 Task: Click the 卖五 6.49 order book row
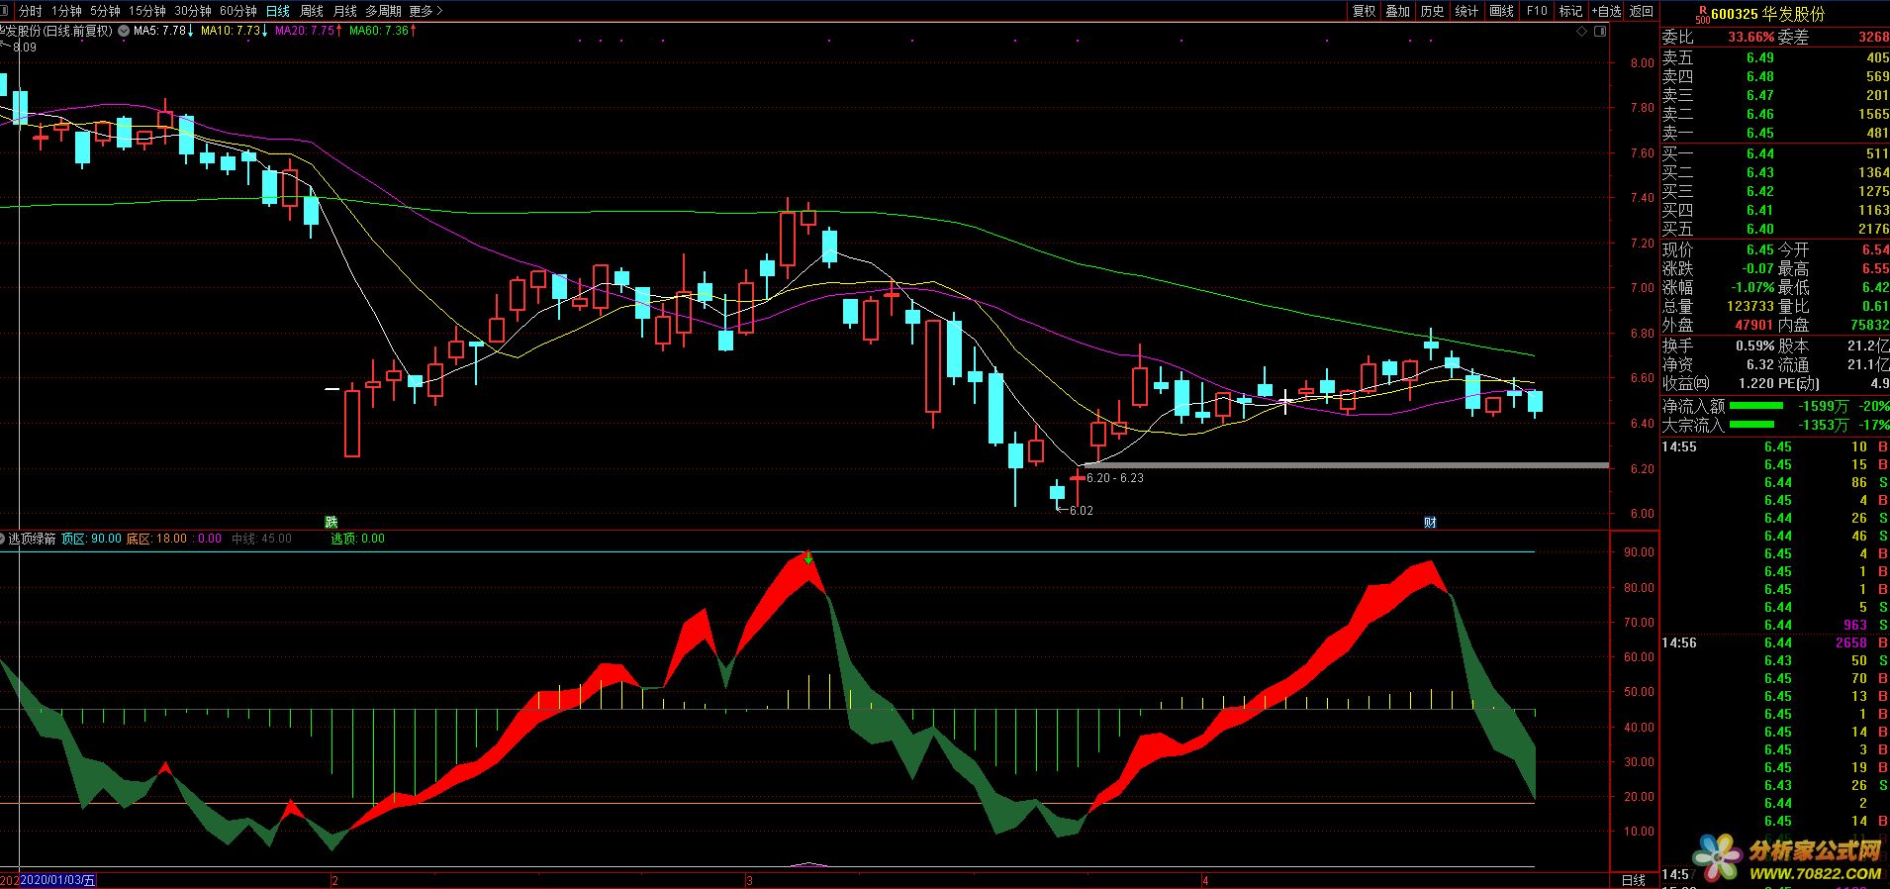[1775, 57]
